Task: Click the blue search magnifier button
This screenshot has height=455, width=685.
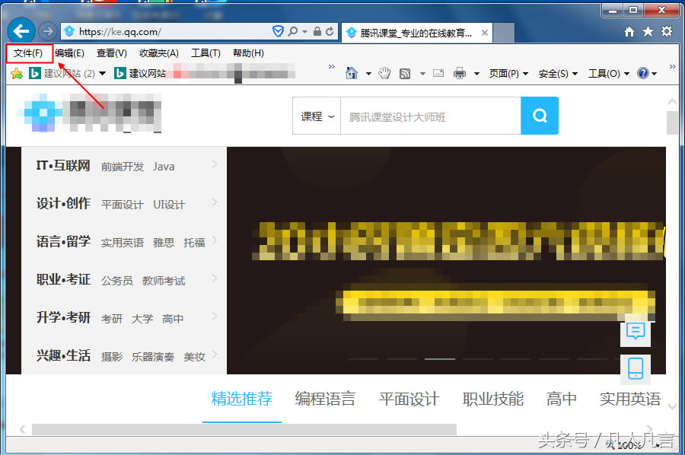Action: click(540, 116)
